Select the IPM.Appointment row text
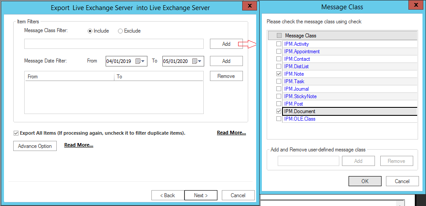The height and width of the screenshot is (206, 426). click(x=302, y=51)
